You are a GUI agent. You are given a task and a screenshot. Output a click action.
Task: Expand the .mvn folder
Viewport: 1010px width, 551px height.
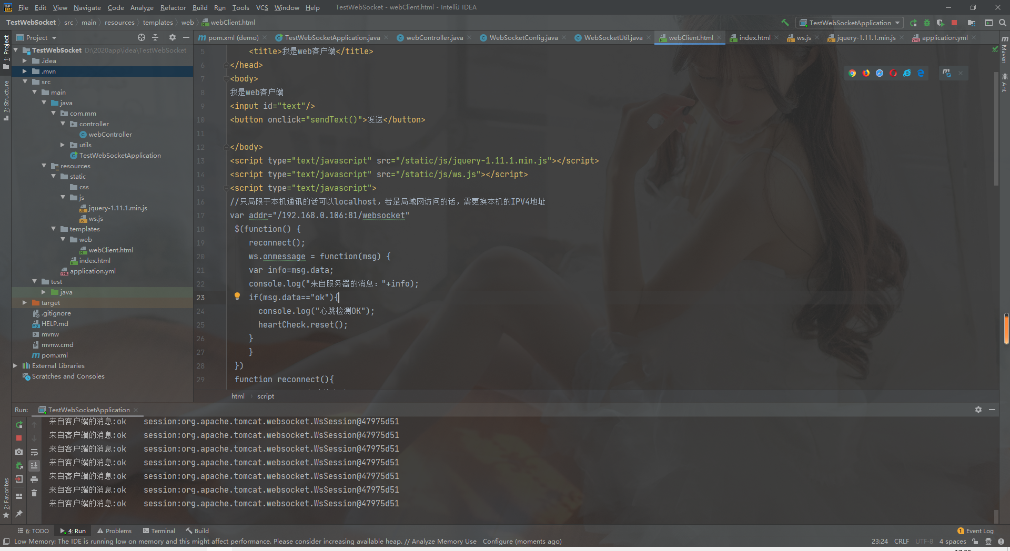(x=25, y=72)
